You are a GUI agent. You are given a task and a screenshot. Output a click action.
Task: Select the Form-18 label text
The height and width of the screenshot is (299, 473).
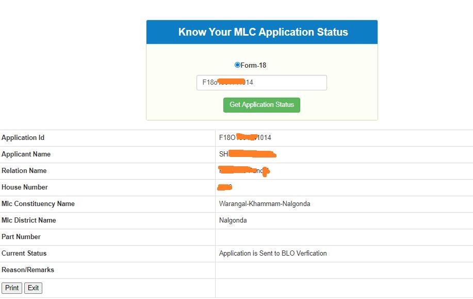pos(253,65)
